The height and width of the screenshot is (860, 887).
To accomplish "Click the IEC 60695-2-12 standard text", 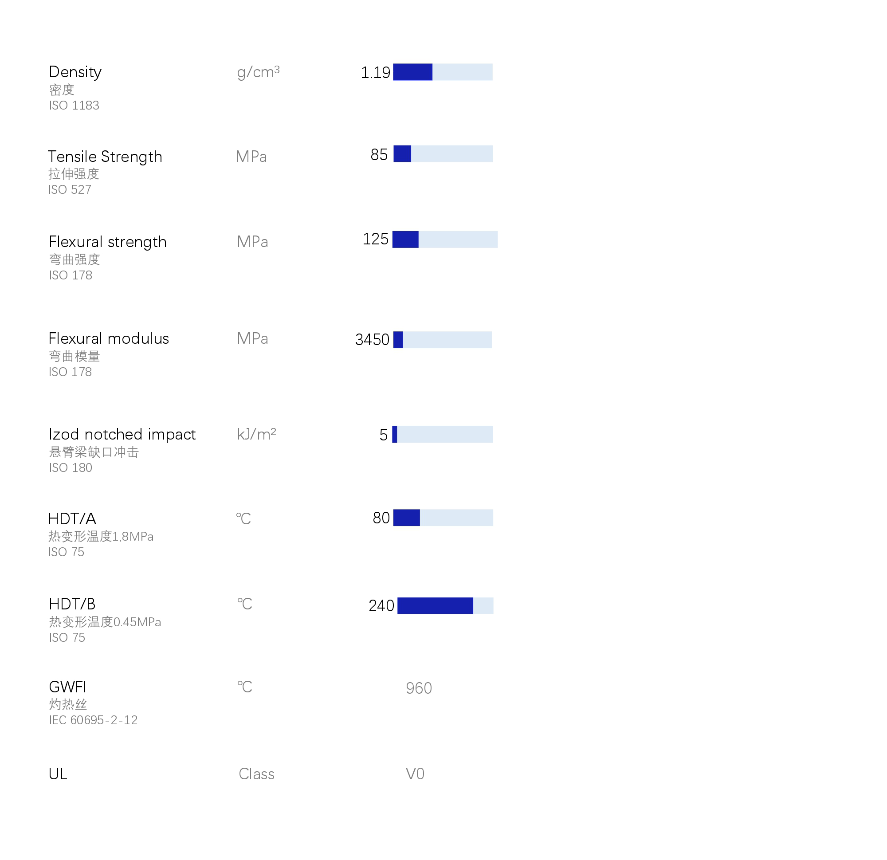I will (x=93, y=720).
